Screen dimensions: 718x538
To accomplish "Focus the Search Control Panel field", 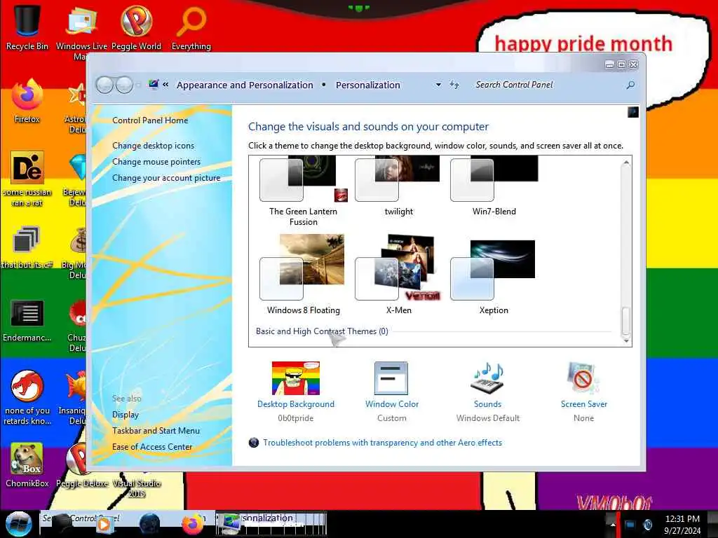I will click(550, 85).
